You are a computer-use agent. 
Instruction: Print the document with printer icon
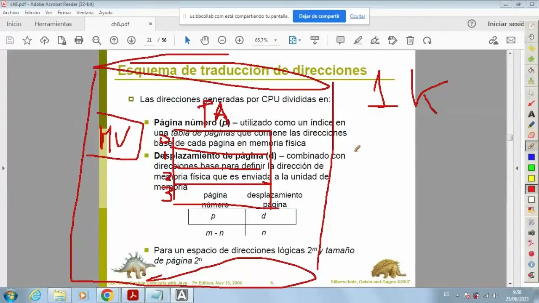point(79,40)
